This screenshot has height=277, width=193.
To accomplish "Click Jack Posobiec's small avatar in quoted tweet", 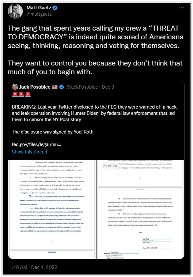I will click(15, 87).
